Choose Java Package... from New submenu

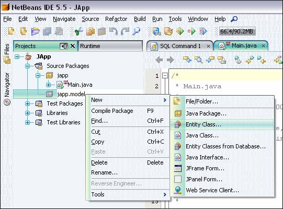pyautogui.click(x=222, y=113)
